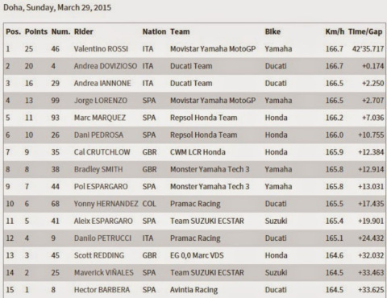Click the Km/h column header
The image size is (387, 298).
pyautogui.click(x=335, y=31)
